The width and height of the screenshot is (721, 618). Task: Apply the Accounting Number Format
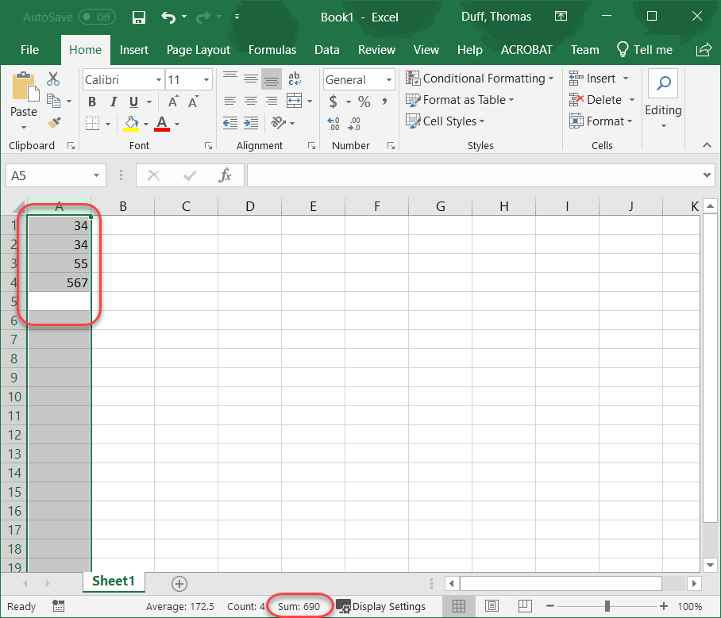(x=334, y=102)
